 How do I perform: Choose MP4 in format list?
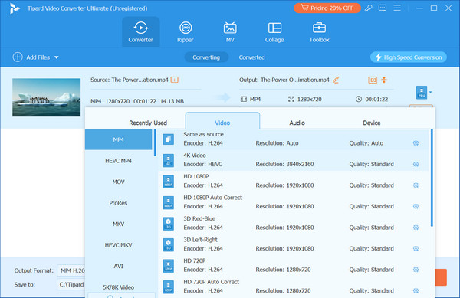coord(119,139)
